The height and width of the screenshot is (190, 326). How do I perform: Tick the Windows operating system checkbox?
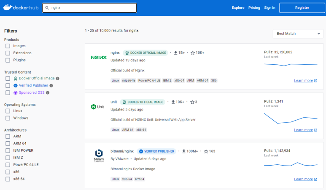[x=8, y=118]
